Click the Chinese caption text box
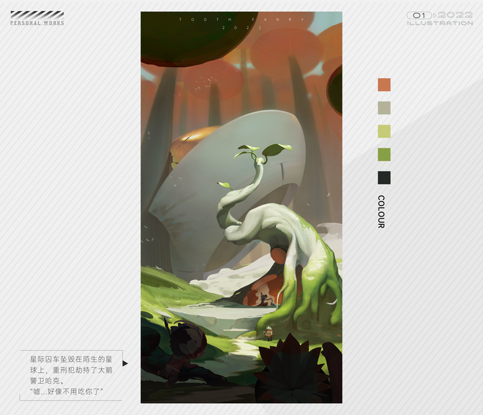 click(x=71, y=376)
